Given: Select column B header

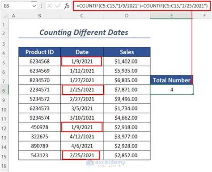Looking at the screenshot, I should pos(39,16).
